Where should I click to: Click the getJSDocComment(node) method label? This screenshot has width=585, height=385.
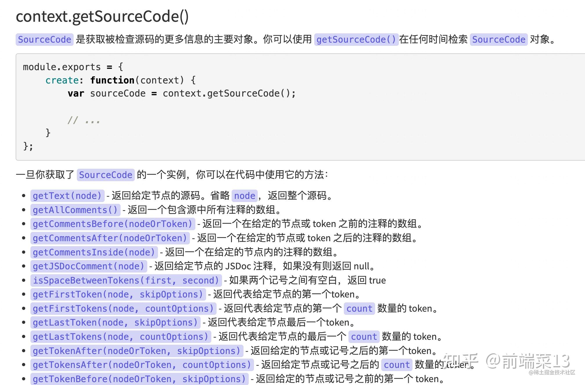click(x=88, y=266)
